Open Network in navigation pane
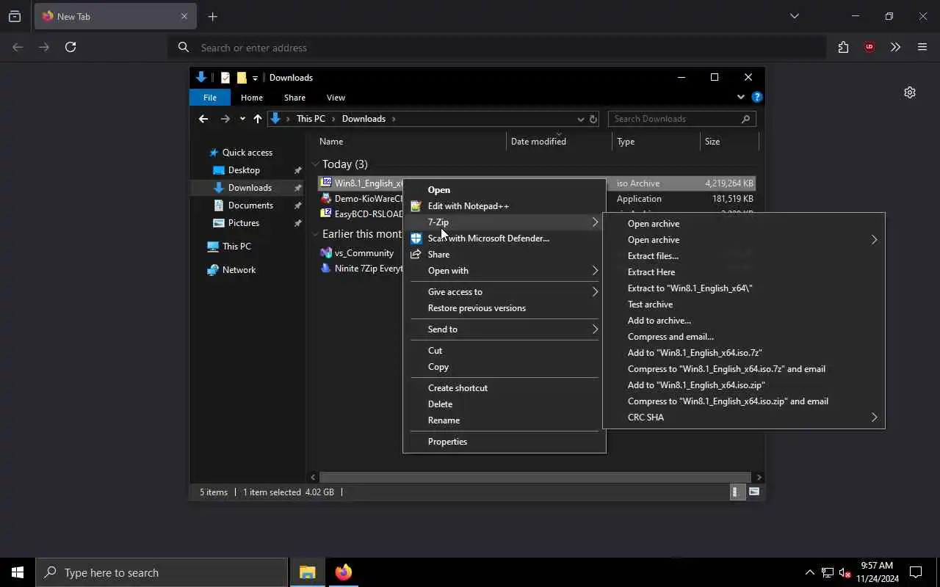This screenshot has height=587, width=940. click(x=239, y=270)
